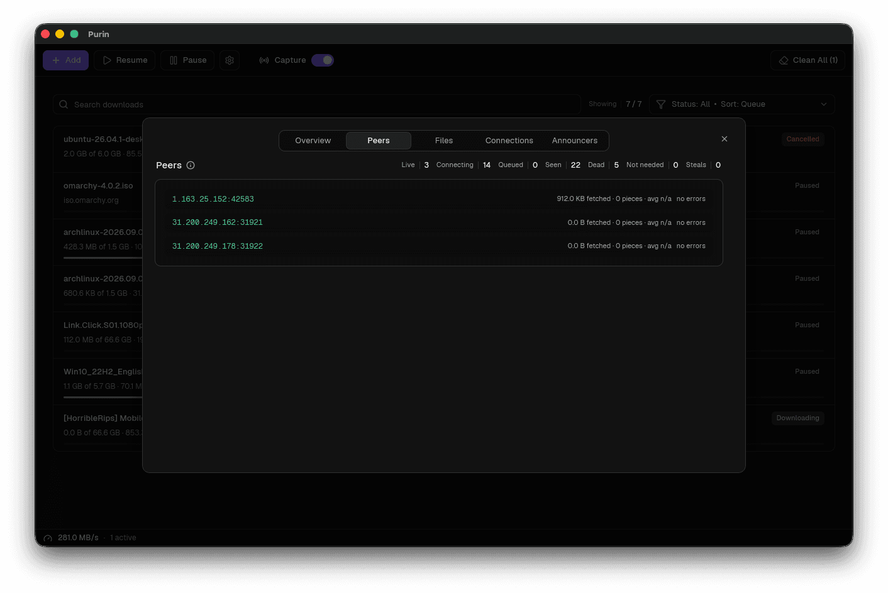The image size is (888, 593).
Task: Click the Cancelled status badge
Action: pos(802,139)
